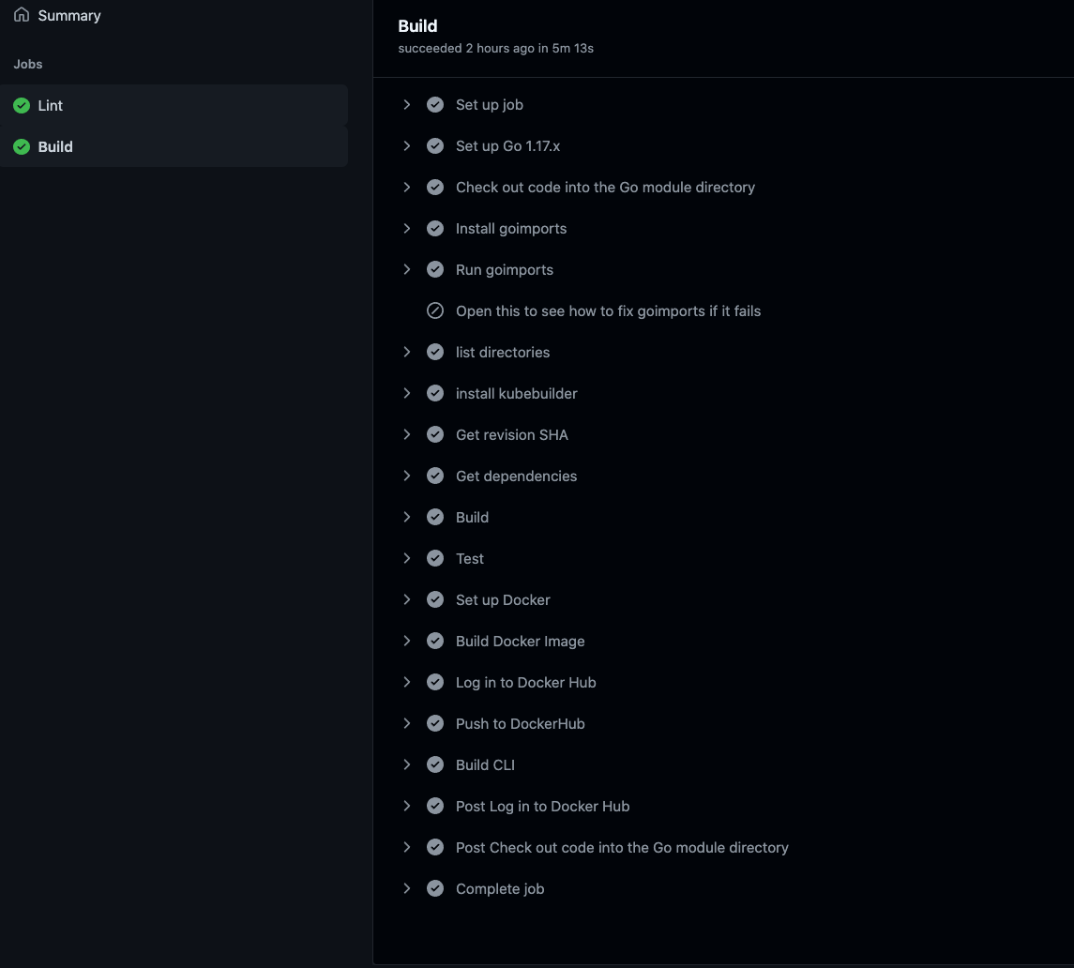Click the home icon next to Summary
The width and height of the screenshot is (1074, 968).
tap(21, 14)
